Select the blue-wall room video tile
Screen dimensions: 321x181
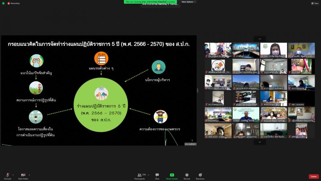coord(274,98)
